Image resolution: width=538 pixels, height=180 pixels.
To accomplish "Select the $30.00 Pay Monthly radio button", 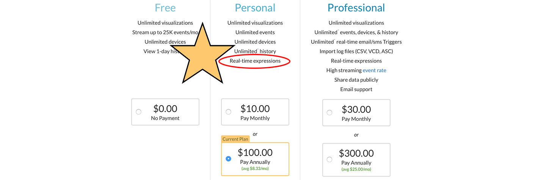I will point(329,112).
